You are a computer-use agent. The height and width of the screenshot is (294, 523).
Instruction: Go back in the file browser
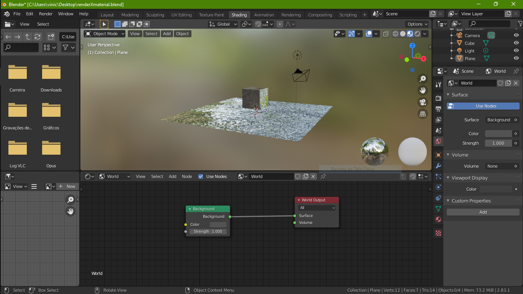point(8,37)
